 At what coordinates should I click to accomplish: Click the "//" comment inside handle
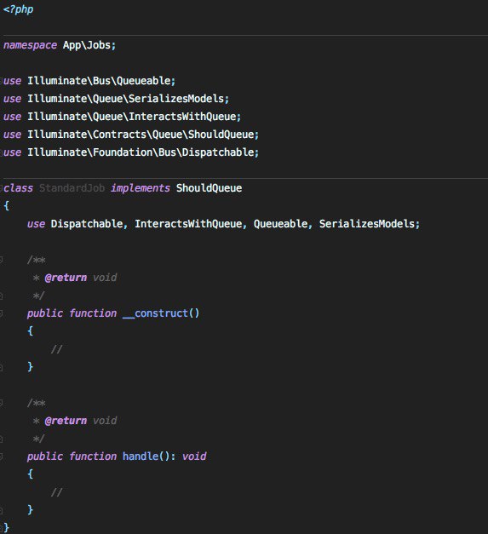click(56, 492)
